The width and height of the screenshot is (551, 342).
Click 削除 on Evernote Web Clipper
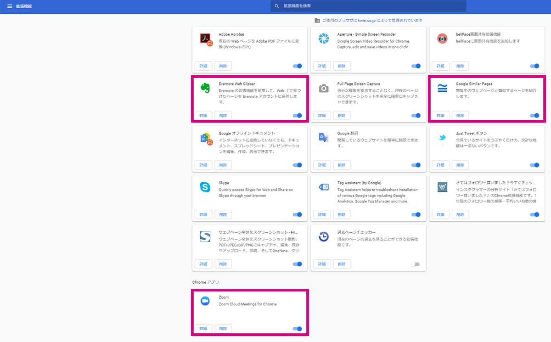pos(223,116)
